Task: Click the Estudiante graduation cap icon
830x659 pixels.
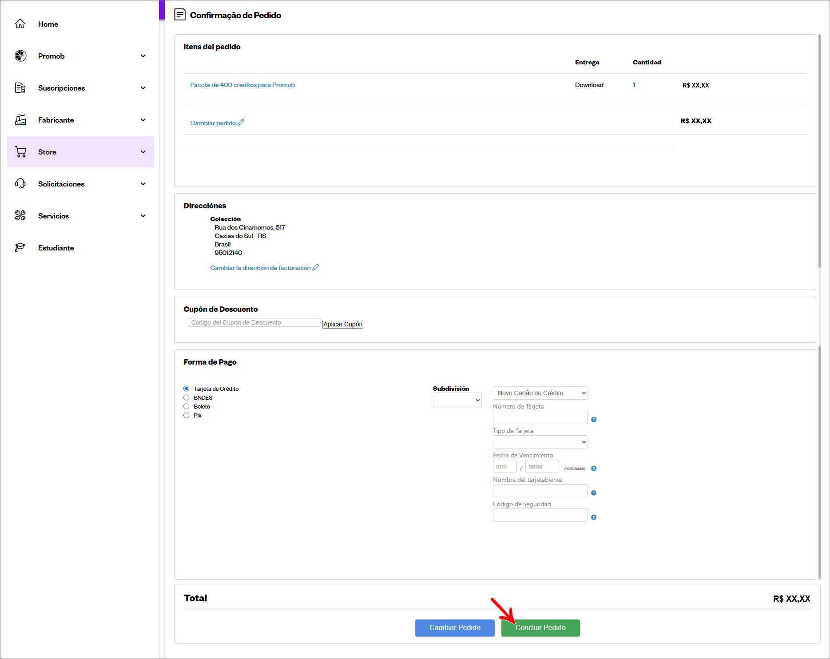Action: [x=20, y=248]
